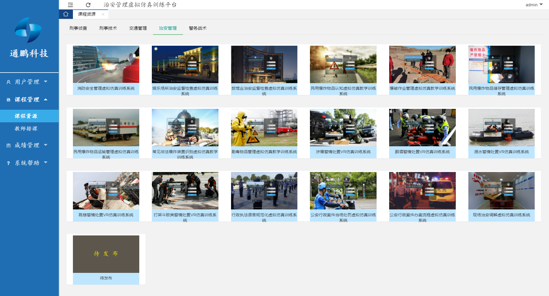Click the sidebar collapse menu icon
Image resolution: width=549 pixels, height=296 pixels.
point(70,5)
